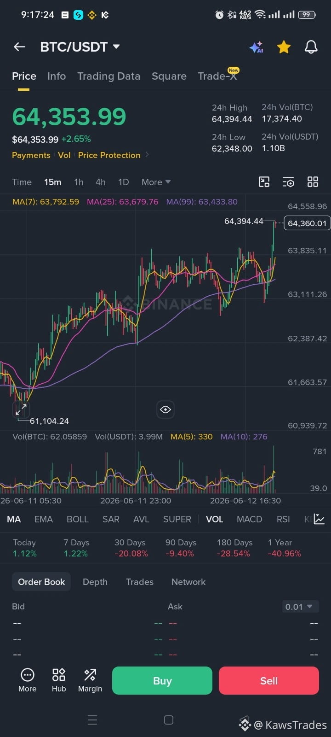Switch to the Order Book tab
331x737 pixels.
click(x=41, y=582)
